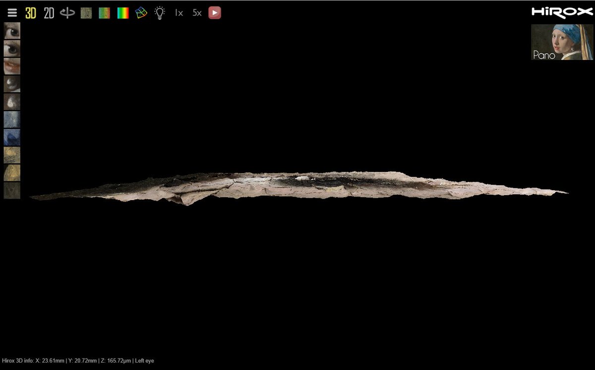595x370 pixels.
Task: Switch to 2D view mode
Action: pos(49,13)
